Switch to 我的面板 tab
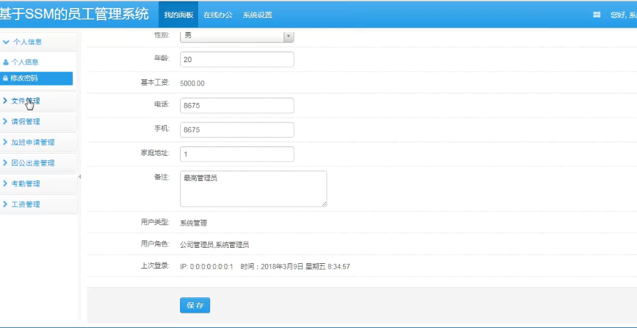 tap(179, 15)
